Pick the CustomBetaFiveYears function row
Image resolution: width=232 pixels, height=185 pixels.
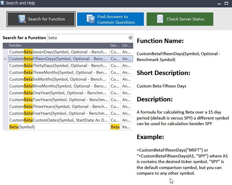click(x=58, y=113)
